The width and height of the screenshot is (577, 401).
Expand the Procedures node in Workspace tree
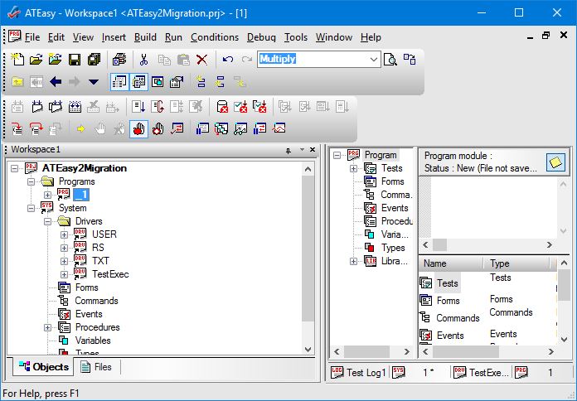click(47, 327)
